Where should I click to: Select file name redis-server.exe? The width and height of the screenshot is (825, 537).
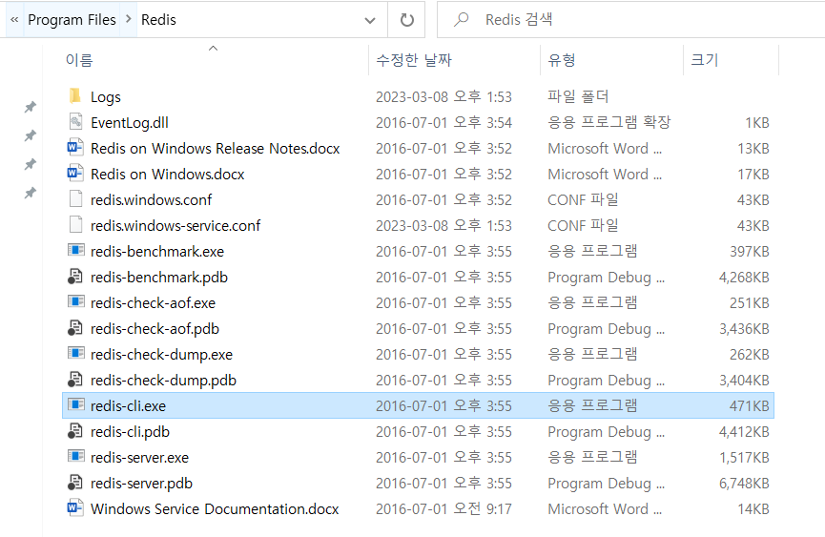click(x=139, y=458)
